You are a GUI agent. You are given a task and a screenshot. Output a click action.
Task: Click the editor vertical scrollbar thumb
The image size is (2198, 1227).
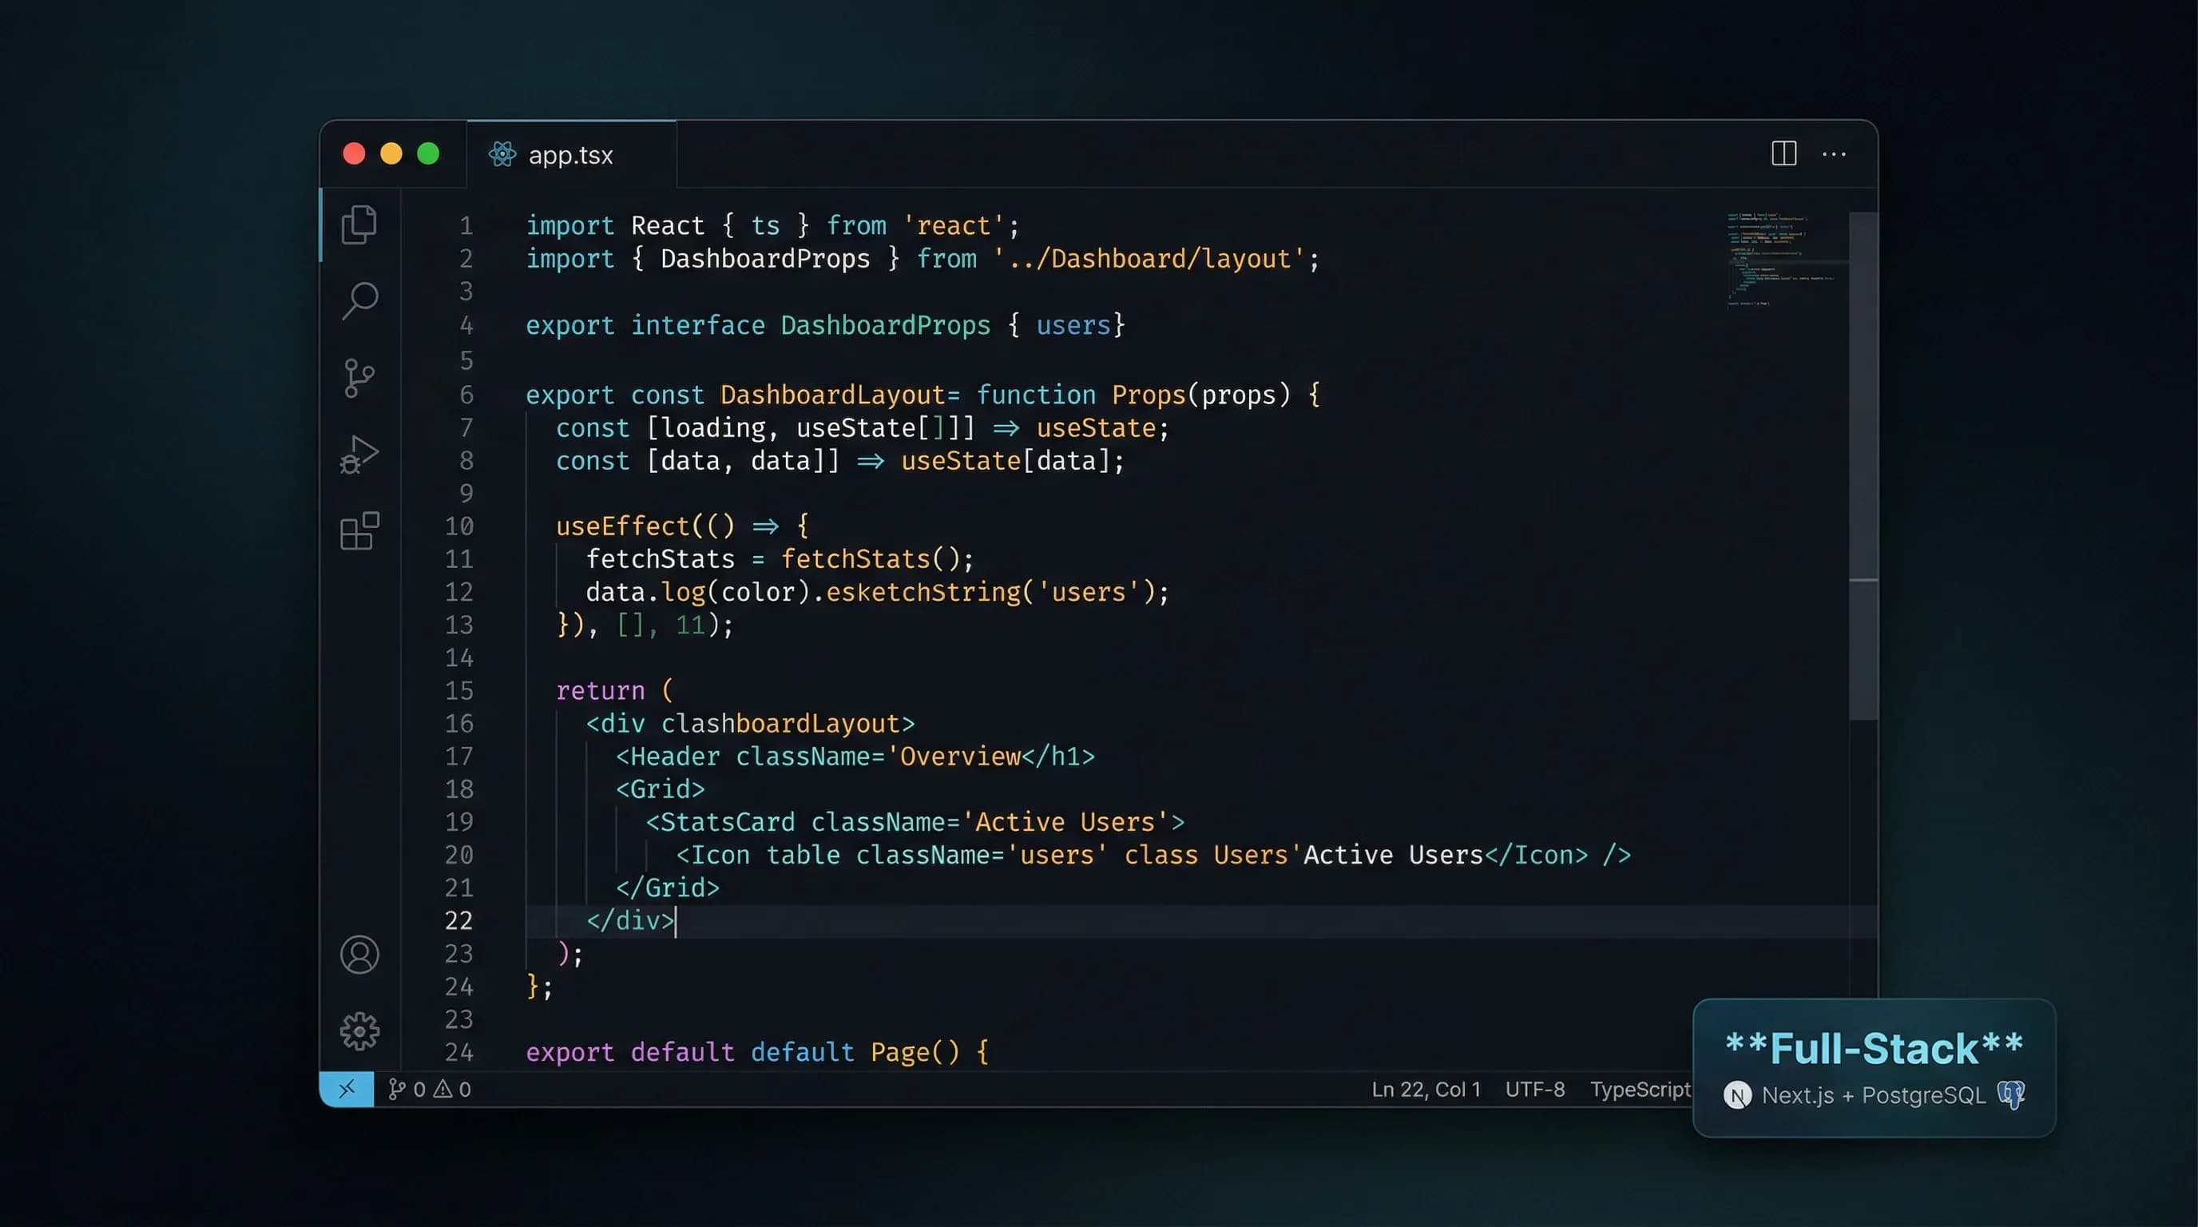point(1863,466)
